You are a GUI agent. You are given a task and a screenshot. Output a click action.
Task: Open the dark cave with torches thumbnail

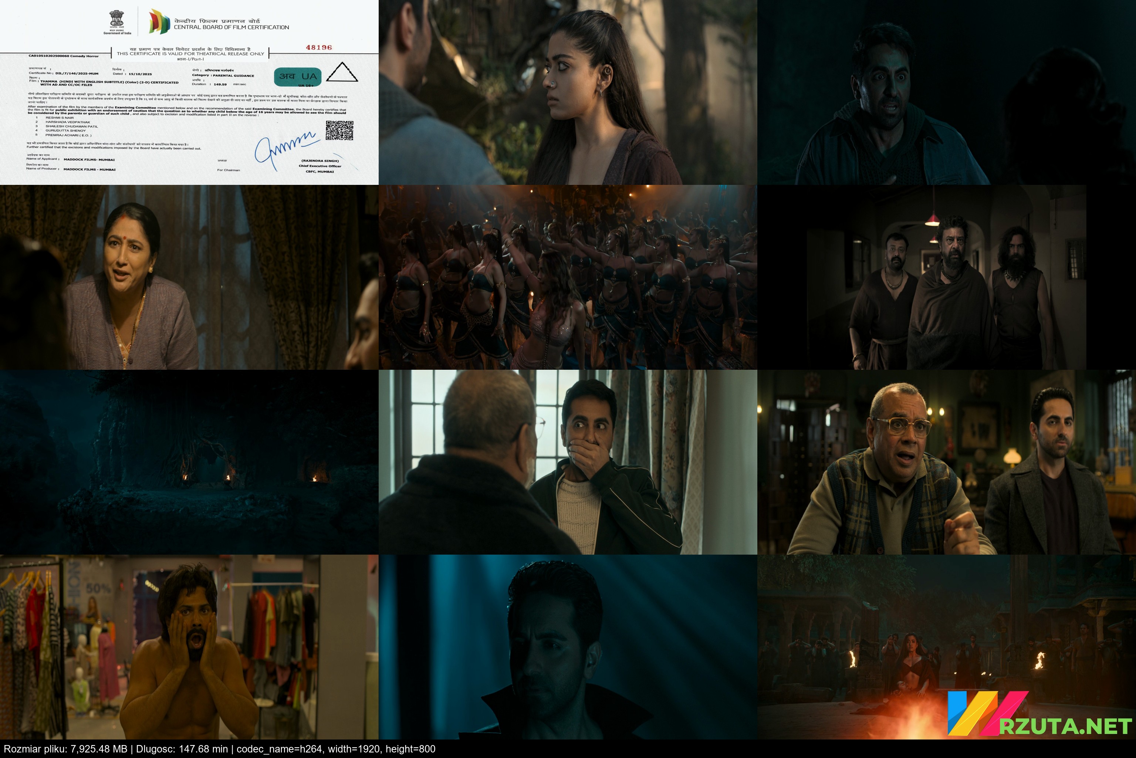[189, 462]
